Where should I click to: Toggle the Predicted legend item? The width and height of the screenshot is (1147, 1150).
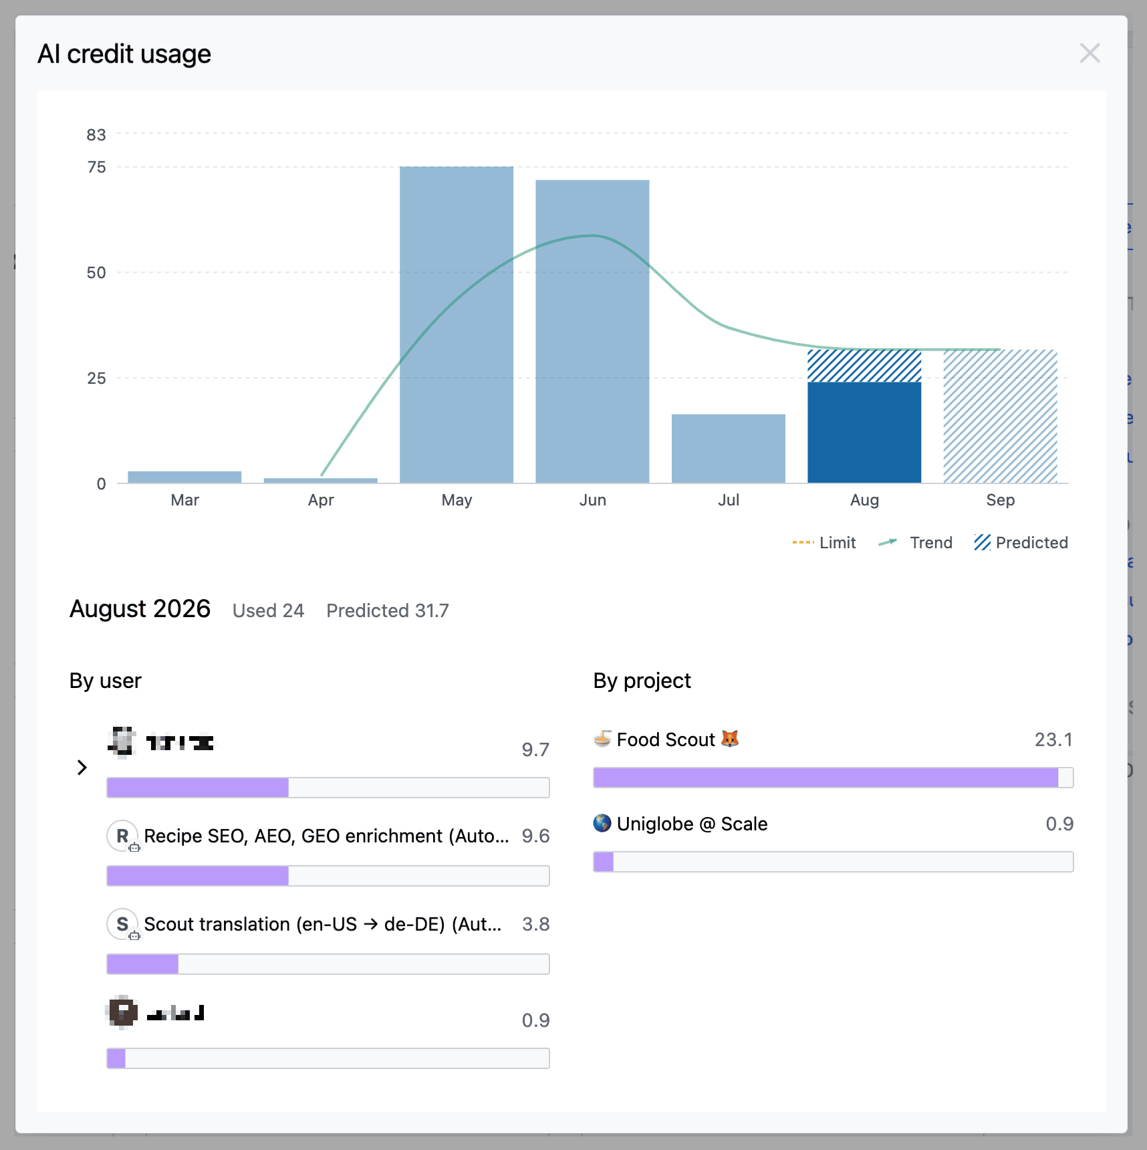coord(1021,543)
